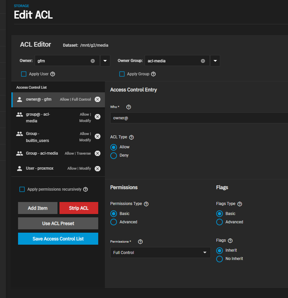
Task: Select Basic flags type
Action: tap(220, 214)
